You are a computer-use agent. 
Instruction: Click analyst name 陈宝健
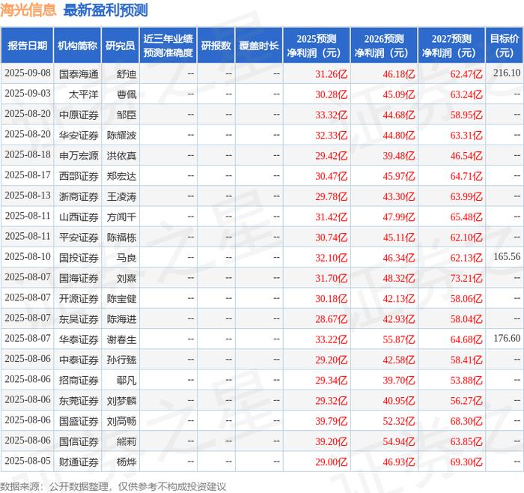pos(121,298)
